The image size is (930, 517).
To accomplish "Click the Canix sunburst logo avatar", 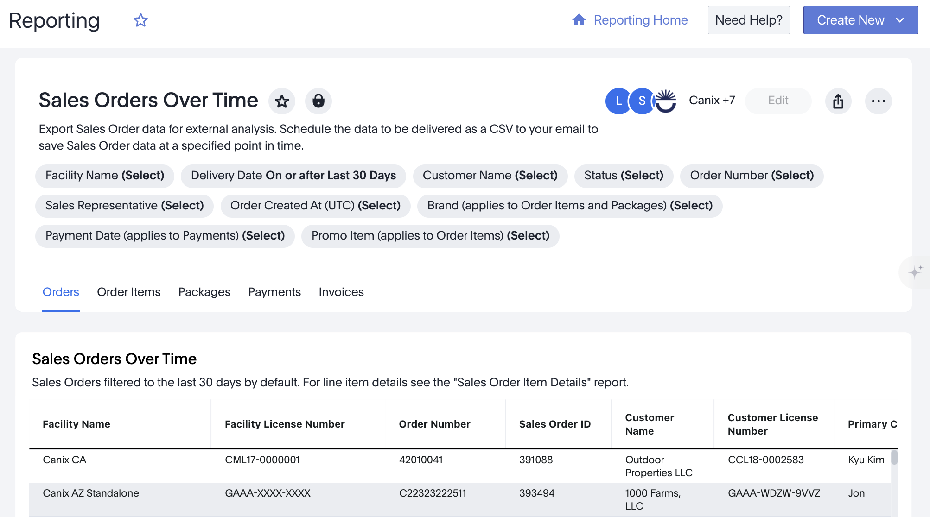I will 667,101.
